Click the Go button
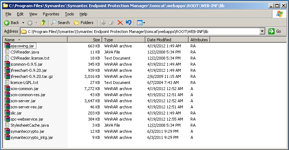The height and width of the screenshot is (150, 289). coord(275,32)
